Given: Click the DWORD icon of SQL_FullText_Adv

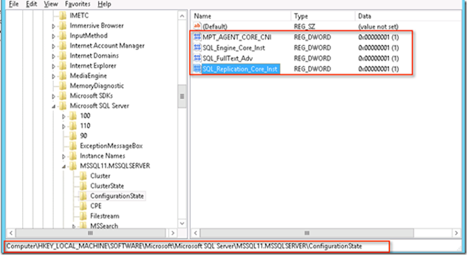Looking at the screenshot, I should pos(197,58).
